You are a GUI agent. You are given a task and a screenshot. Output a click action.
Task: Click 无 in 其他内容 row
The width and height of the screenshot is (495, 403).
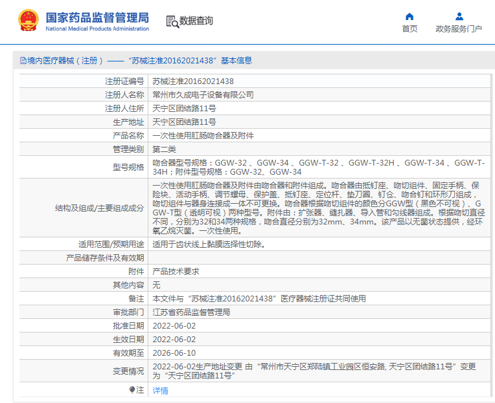click(157, 285)
